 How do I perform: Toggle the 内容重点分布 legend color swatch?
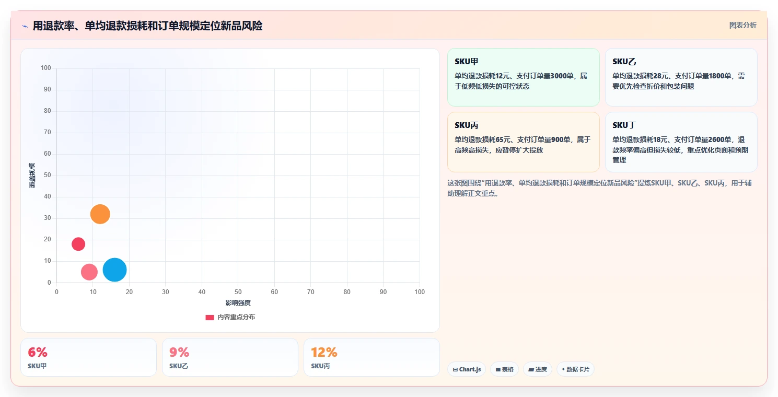click(210, 317)
